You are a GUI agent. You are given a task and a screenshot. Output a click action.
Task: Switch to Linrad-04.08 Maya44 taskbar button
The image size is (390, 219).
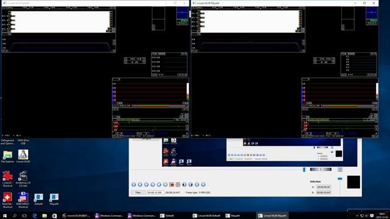coord(272,215)
